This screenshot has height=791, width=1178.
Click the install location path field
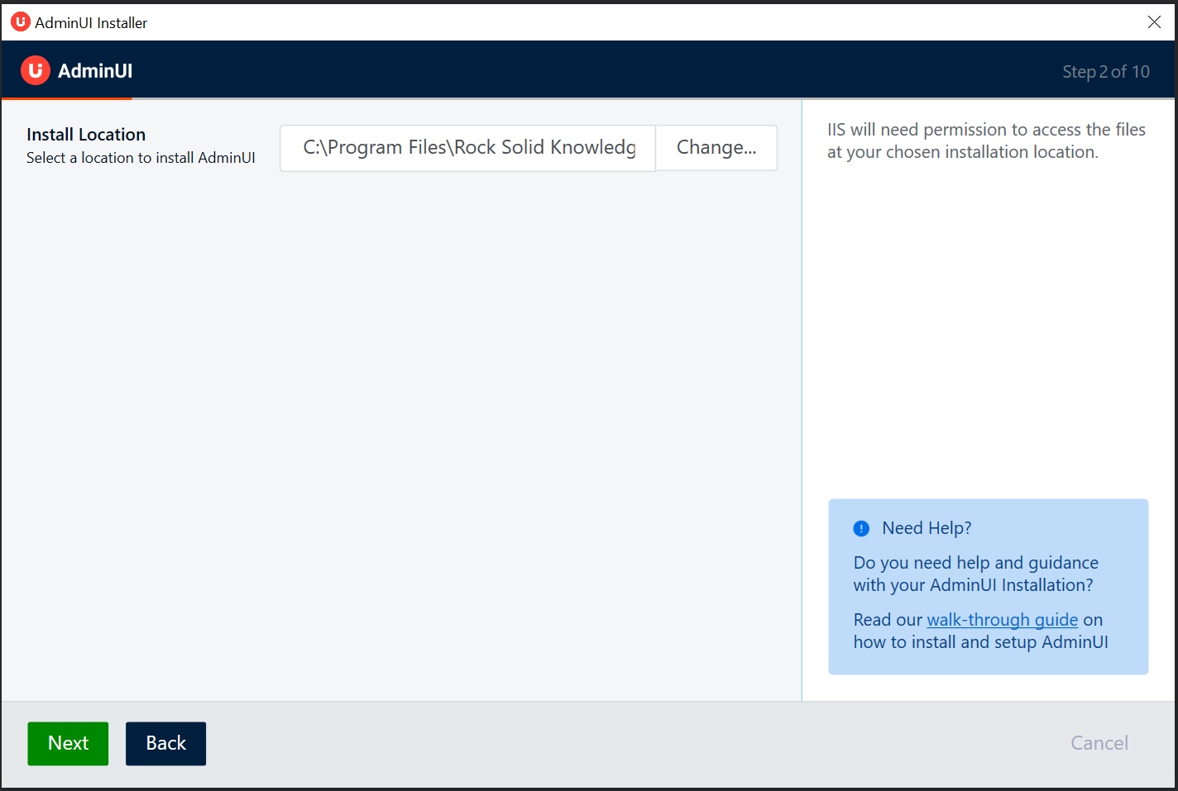(x=466, y=147)
